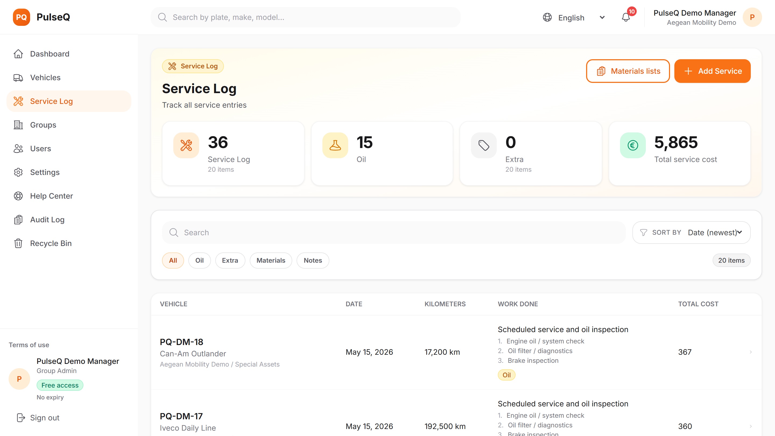
Task: Open the Service Log sidebar item
Action: 69,101
